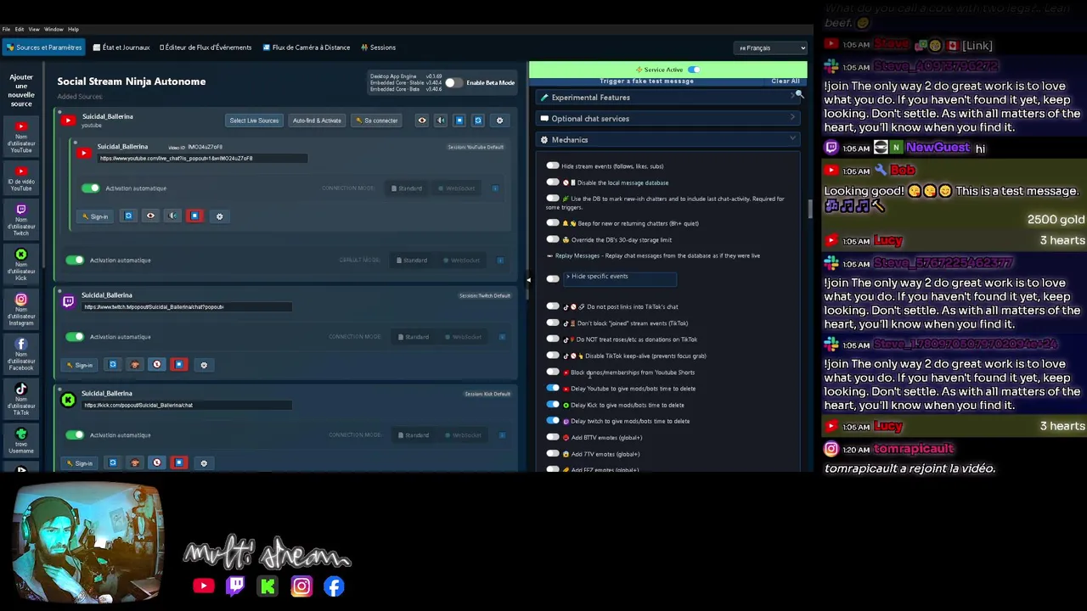1087x611 pixels.
Task: Select WebSocket connection mode for Kick source
Action: coord(462,435)
